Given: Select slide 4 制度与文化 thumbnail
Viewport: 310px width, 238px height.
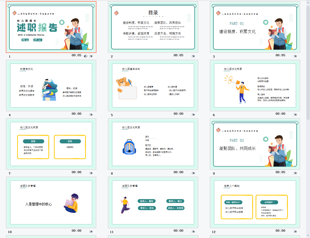Looking at the screenshot, I should coord(51,85).
